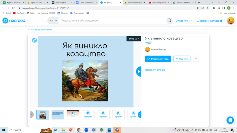Expand the Навчати dropdown button
Image resolution: width=237 pixels, height=133 pixels.
point(182,59)
